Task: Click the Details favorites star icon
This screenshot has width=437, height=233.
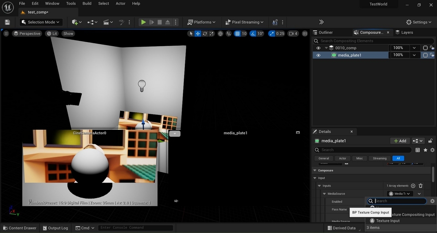Action: (x=425, y=150)
